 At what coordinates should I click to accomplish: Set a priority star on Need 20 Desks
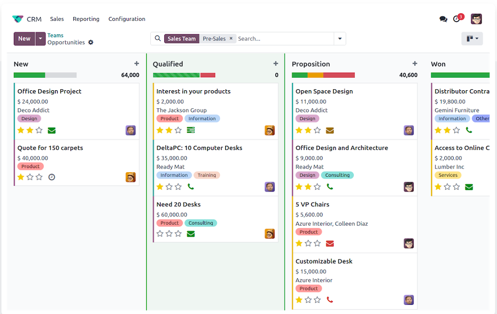tap(160, 234)
